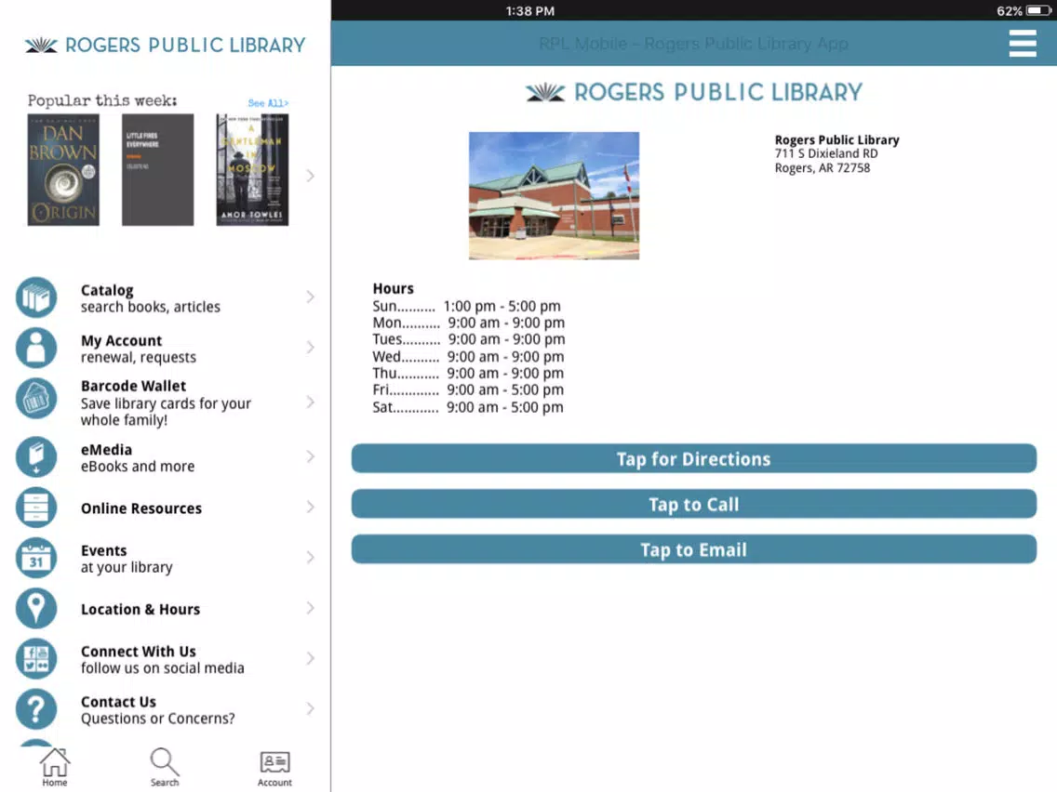Tap the library building photo
1057x792 pixels.
coord(555,195)
